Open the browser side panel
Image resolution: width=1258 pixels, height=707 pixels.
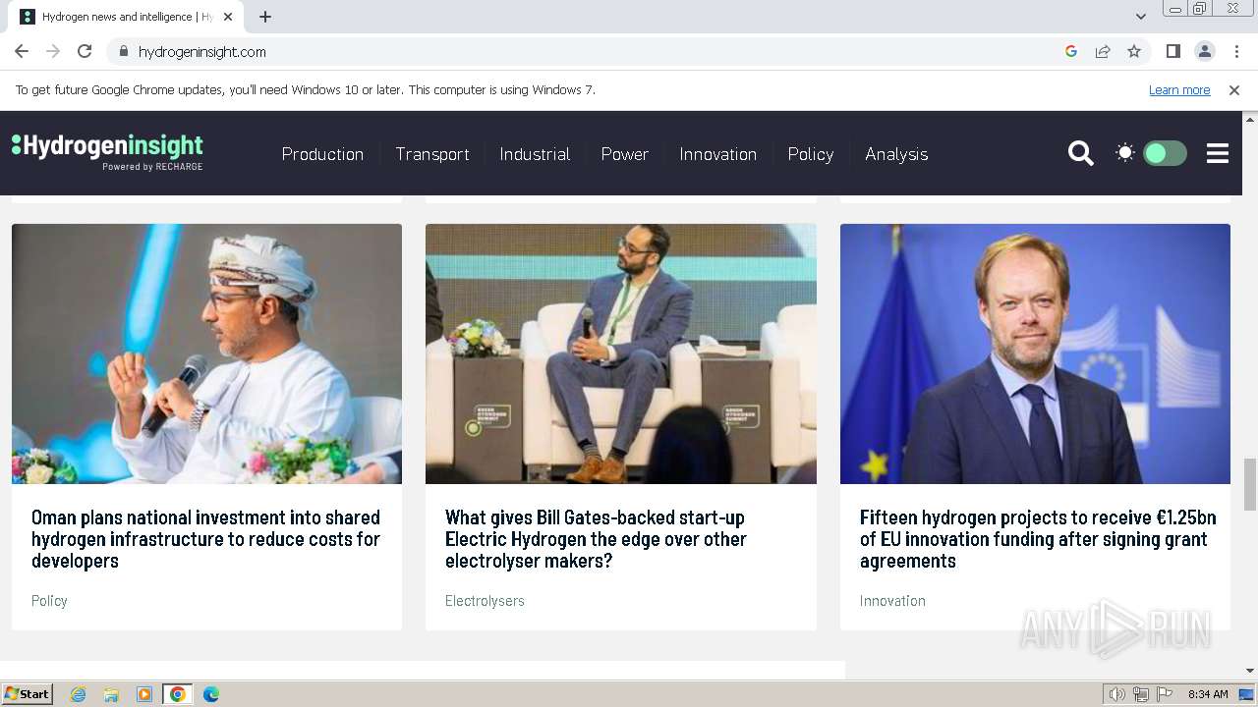point(1172,51)
